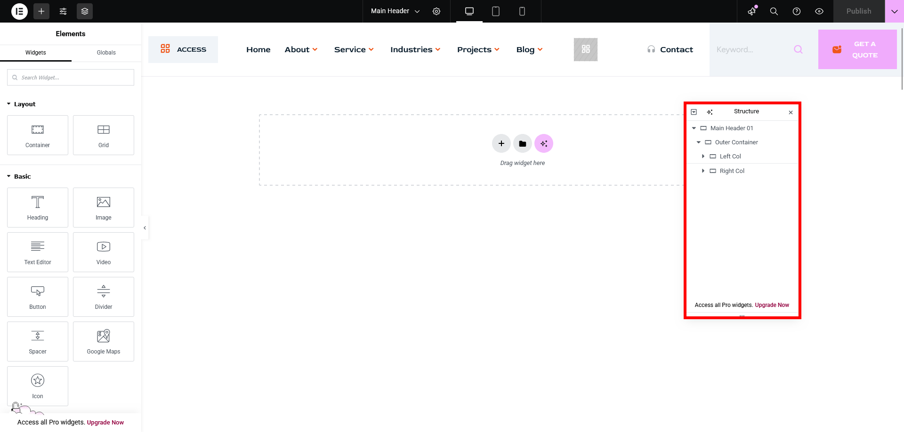Click the Search Widget input field
Viewport: 904px width, 432px height.
coord(71,78)
